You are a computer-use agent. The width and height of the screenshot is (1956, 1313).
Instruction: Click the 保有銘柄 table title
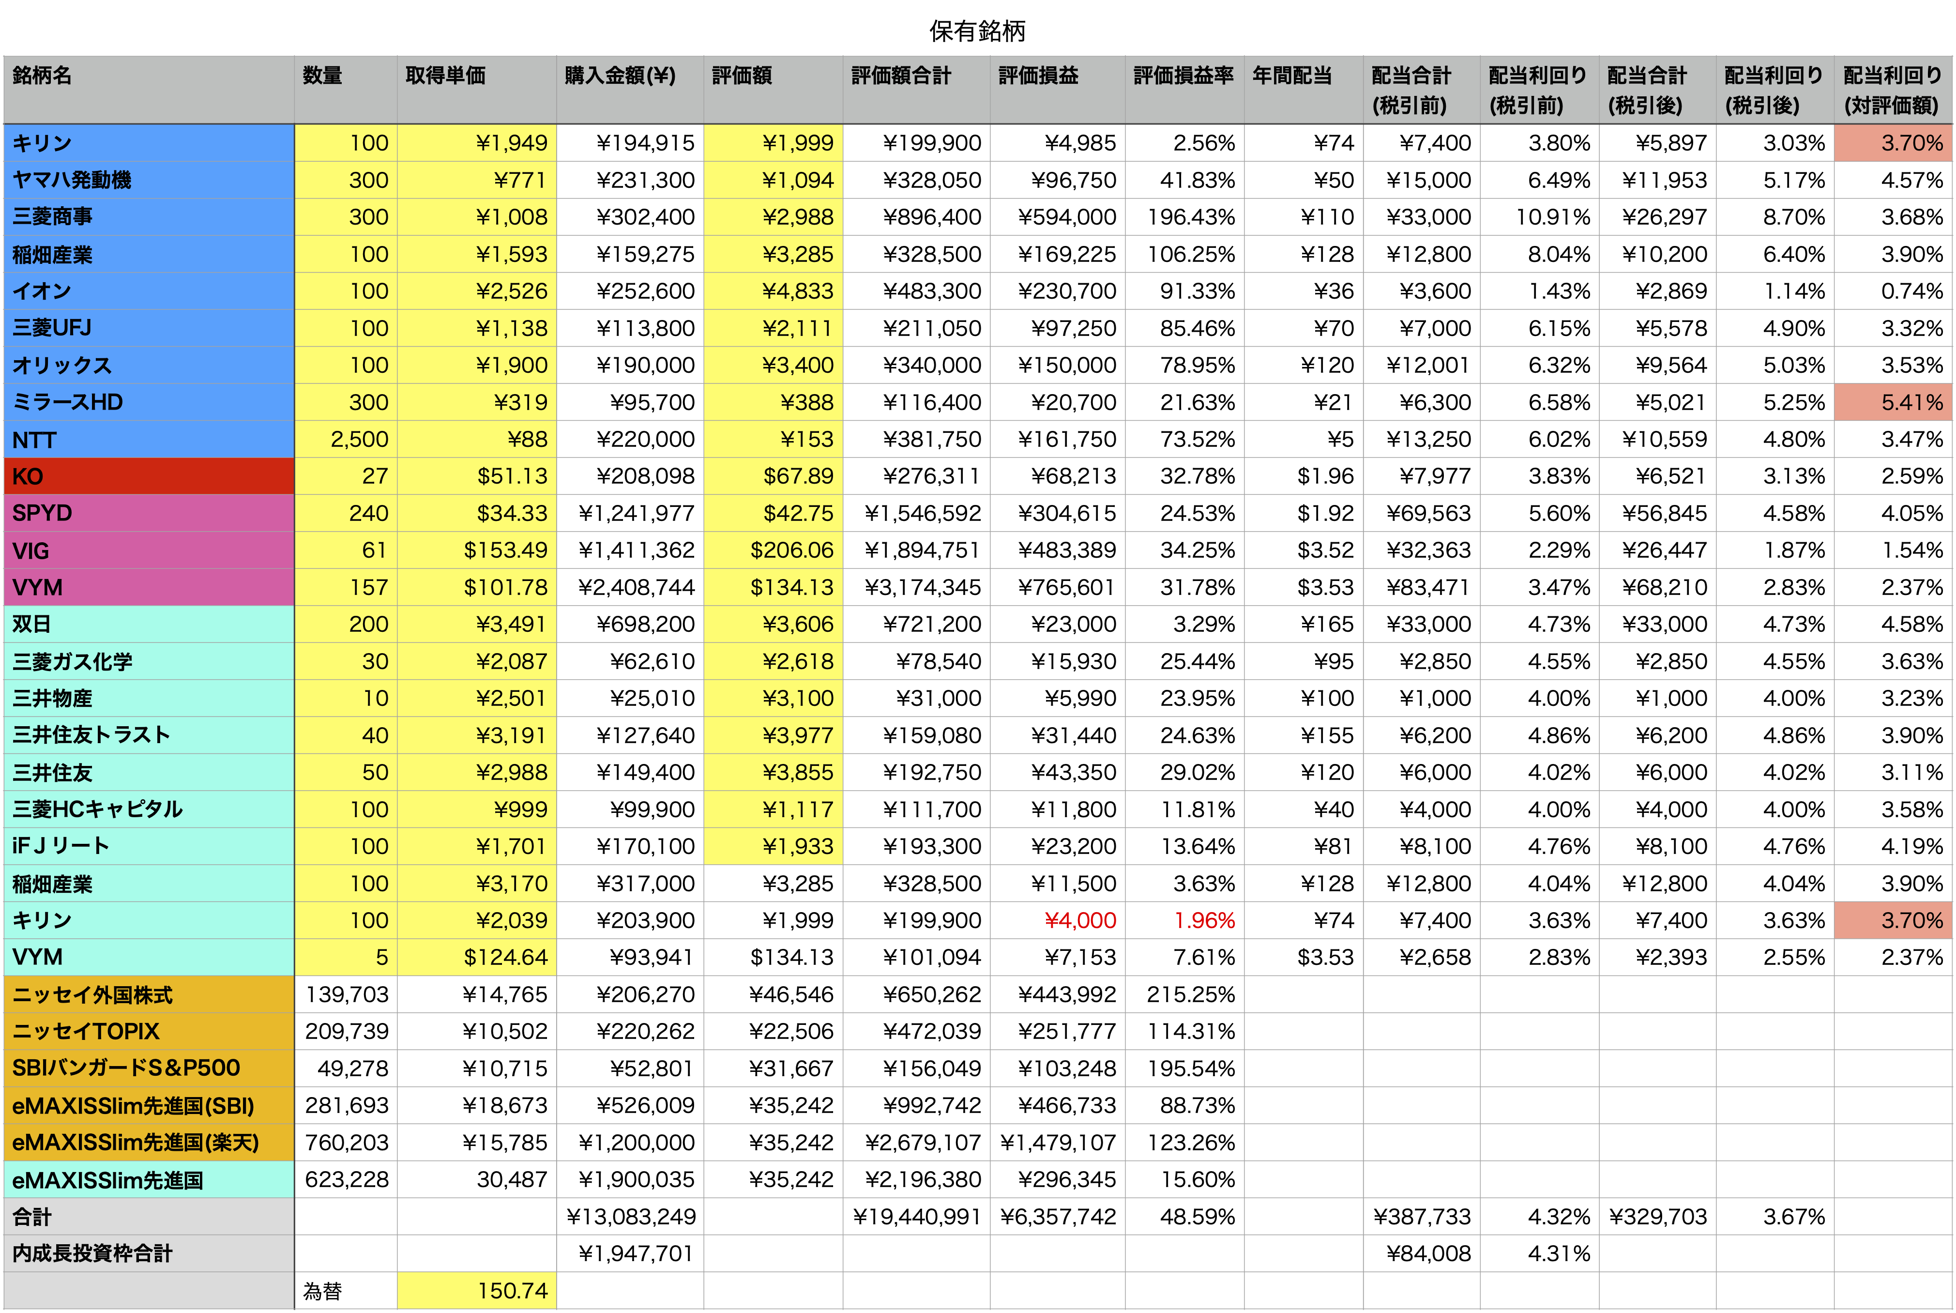(977, 31)
